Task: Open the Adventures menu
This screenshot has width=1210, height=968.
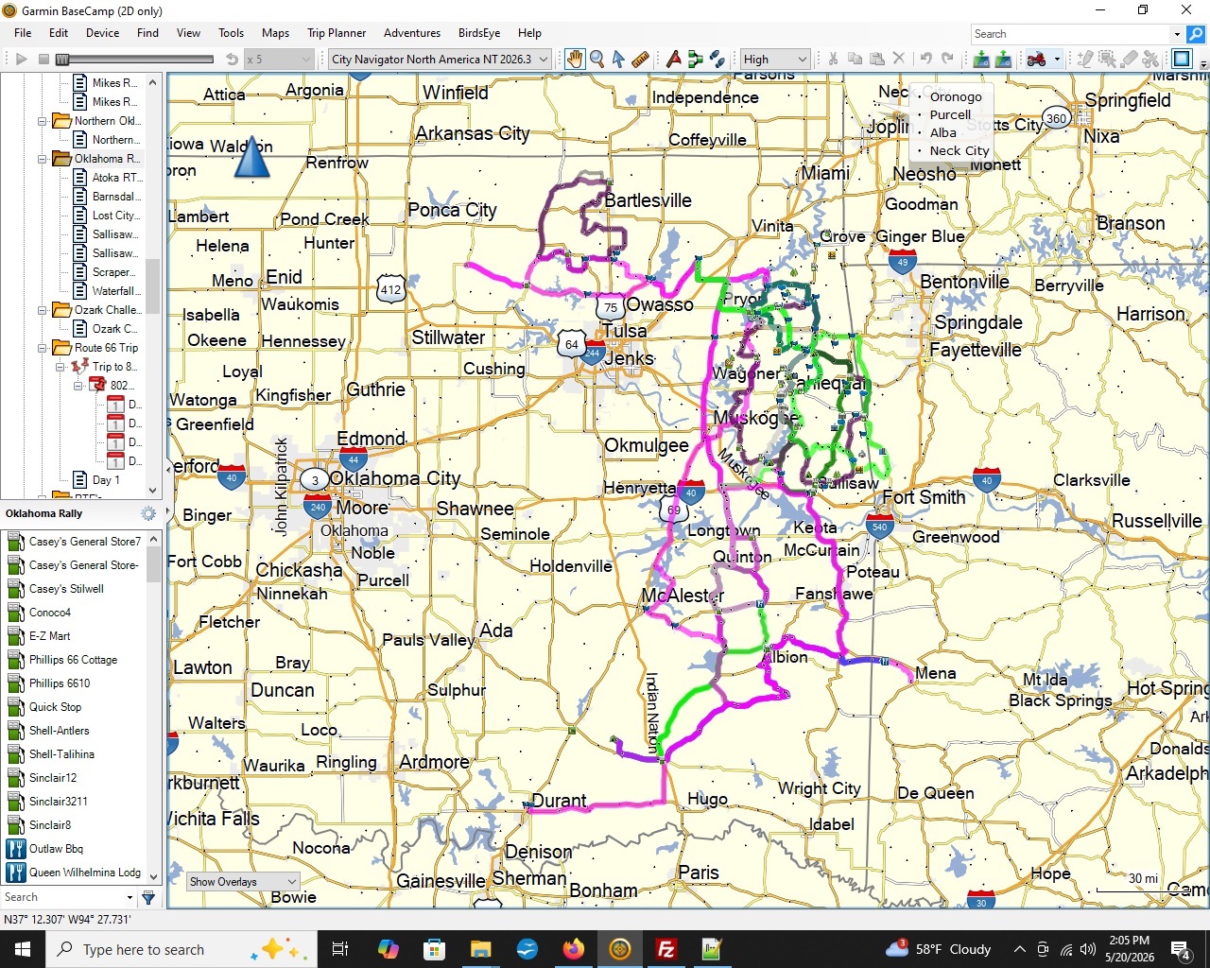Action: click(x=412, y=32)
